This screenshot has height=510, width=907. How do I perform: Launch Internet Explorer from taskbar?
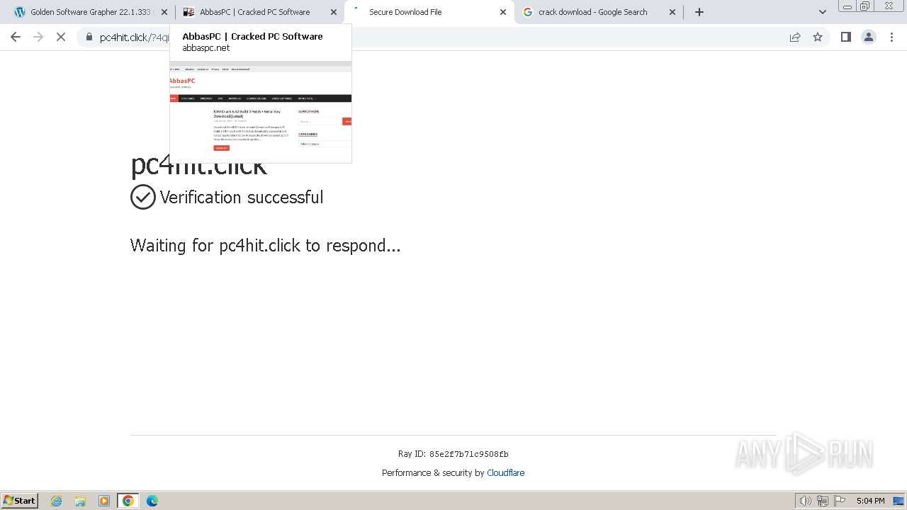pyautogui.click(x=57, y=501)
